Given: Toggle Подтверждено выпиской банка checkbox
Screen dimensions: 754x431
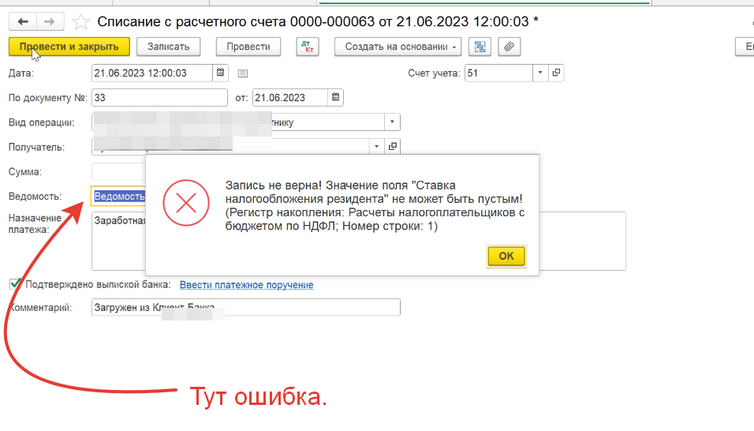Looking at the screenshot, I should click(15, 284).
